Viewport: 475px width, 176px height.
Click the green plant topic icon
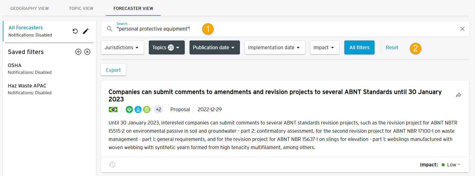tap(129, 110)
